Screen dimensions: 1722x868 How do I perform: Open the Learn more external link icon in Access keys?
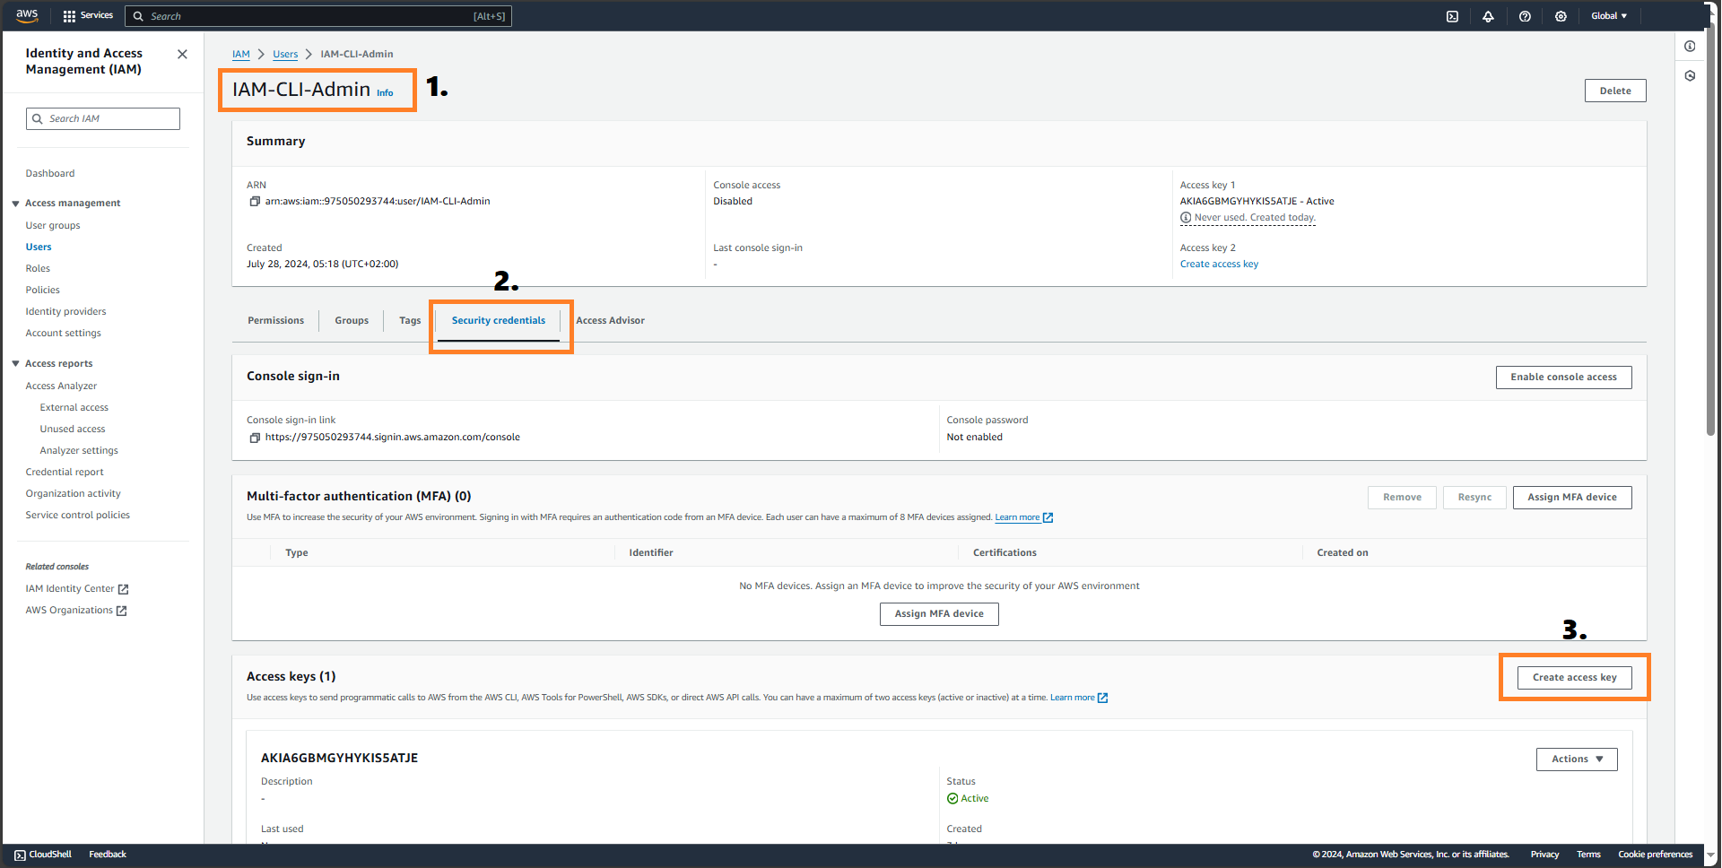[x=1102, y=698]
